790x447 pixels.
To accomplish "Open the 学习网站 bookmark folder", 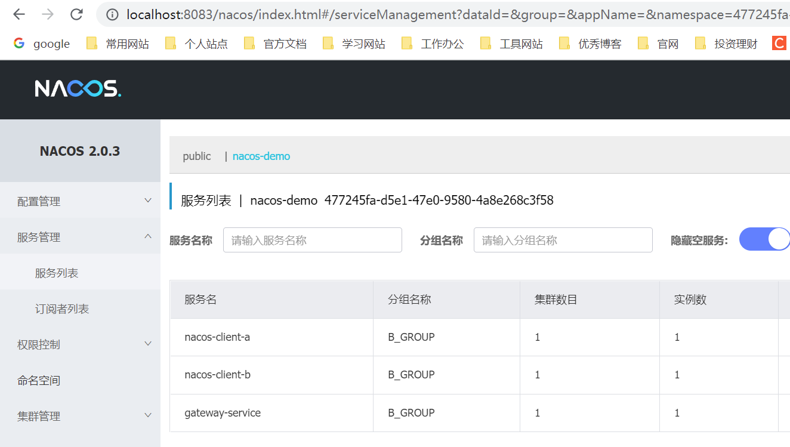I will [354, 44].
